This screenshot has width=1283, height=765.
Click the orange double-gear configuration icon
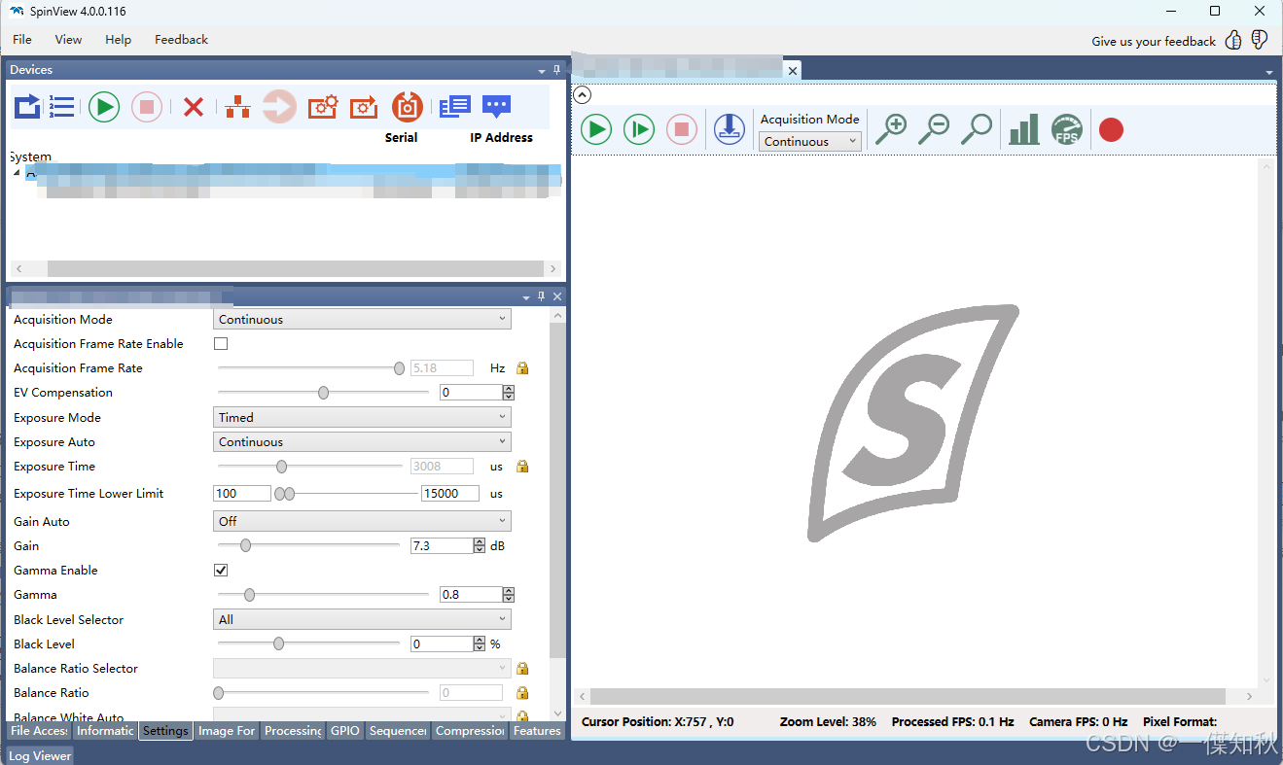322,106
